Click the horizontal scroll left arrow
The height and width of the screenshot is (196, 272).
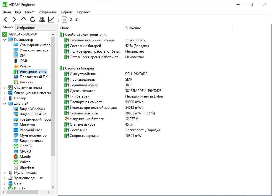4,192
